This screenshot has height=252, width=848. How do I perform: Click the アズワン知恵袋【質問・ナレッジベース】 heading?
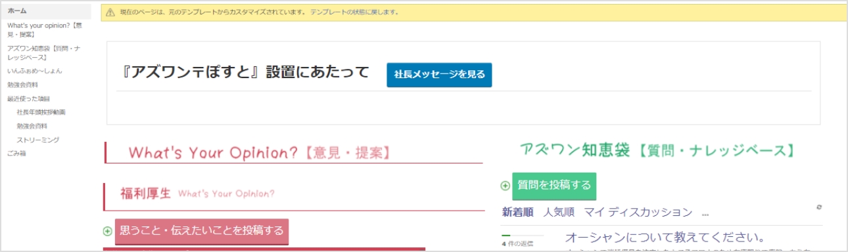tap(657, 150)
